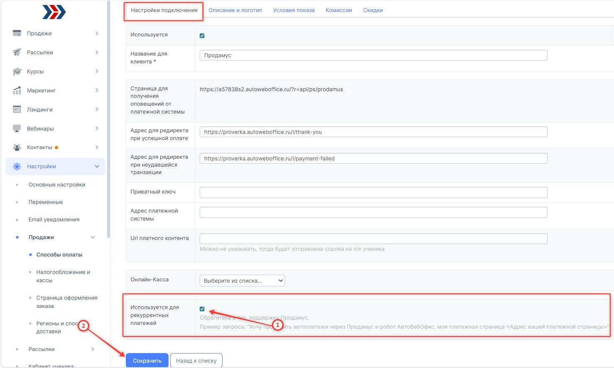This screenshot has height=368, width=614.
Task: Click the Рассылки paper plane icon
Action: pos(17,52)
